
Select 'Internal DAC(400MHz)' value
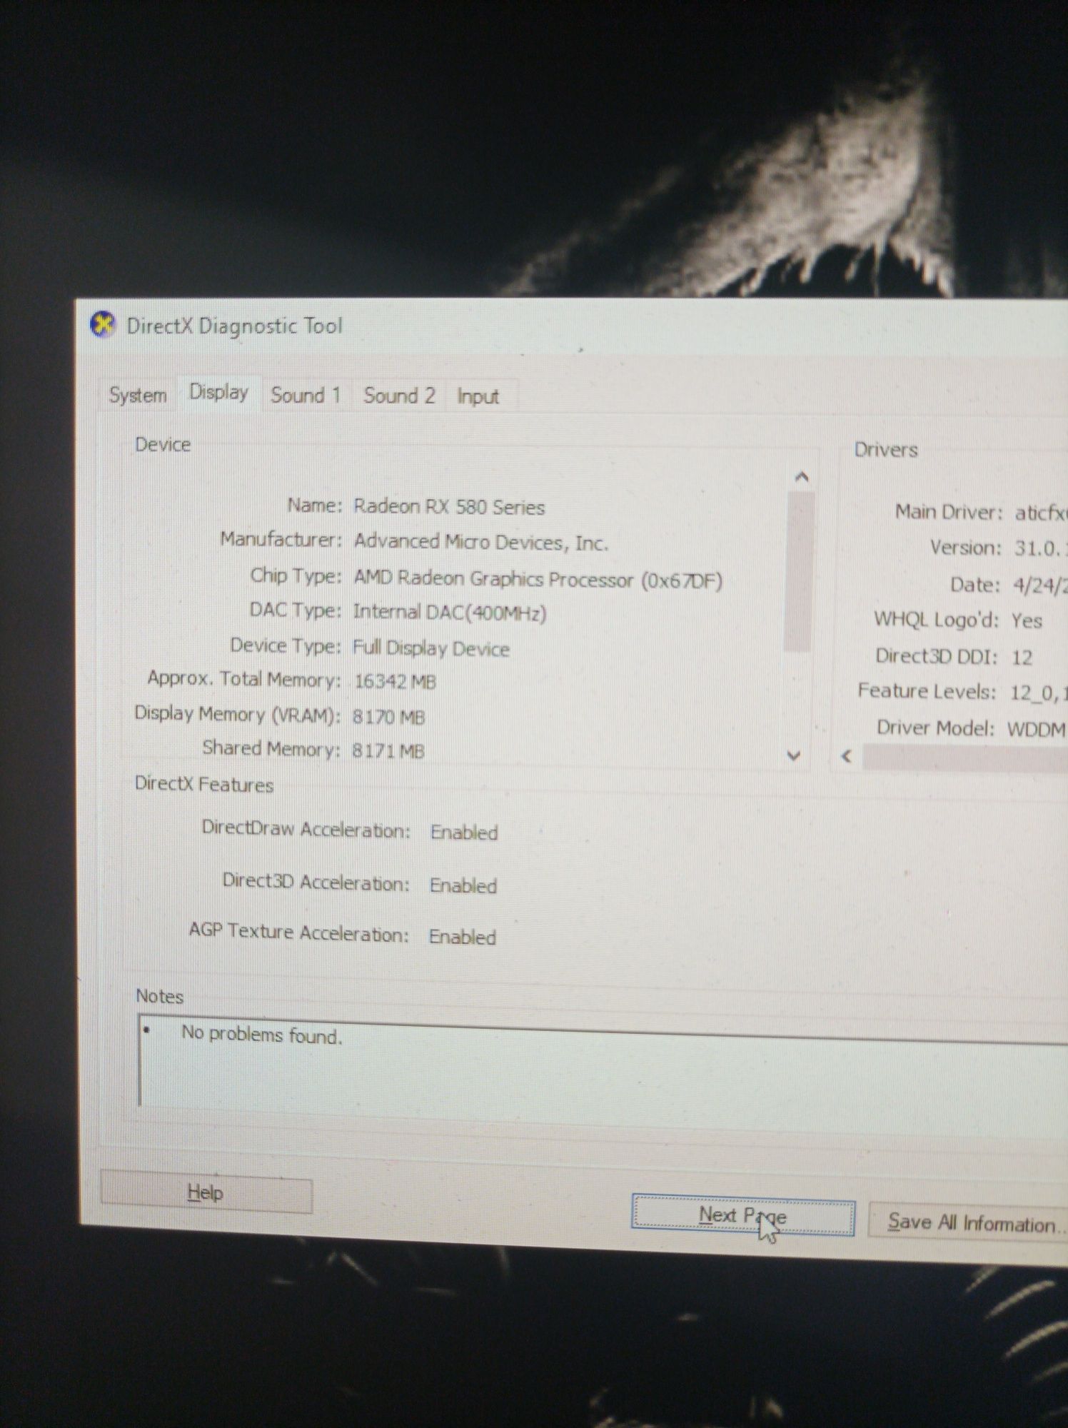pyautogui.click(x=450, y=613)
